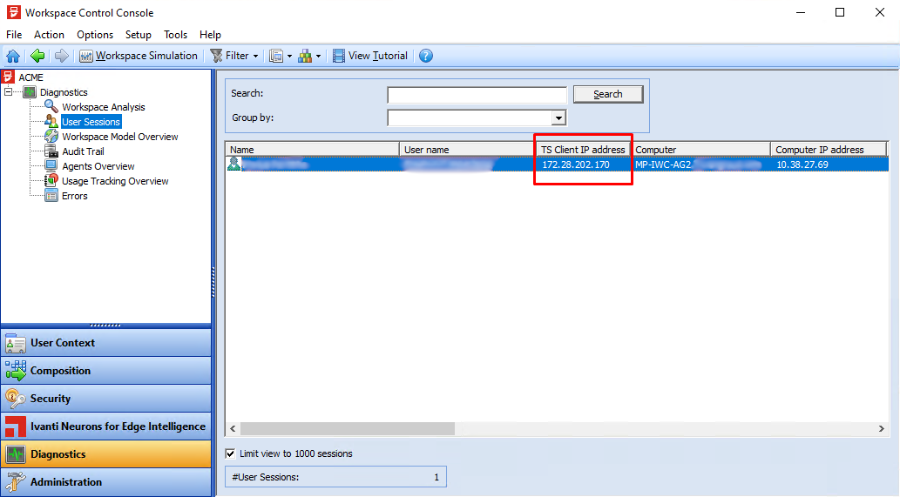Select User Sessions node
The height and width of the screenshot is (497, 900).
pos(91,122)
